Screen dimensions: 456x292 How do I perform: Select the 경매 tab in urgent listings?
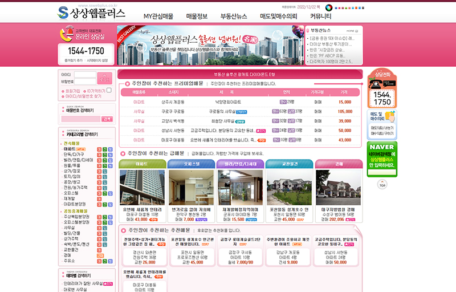pos(339,164)
